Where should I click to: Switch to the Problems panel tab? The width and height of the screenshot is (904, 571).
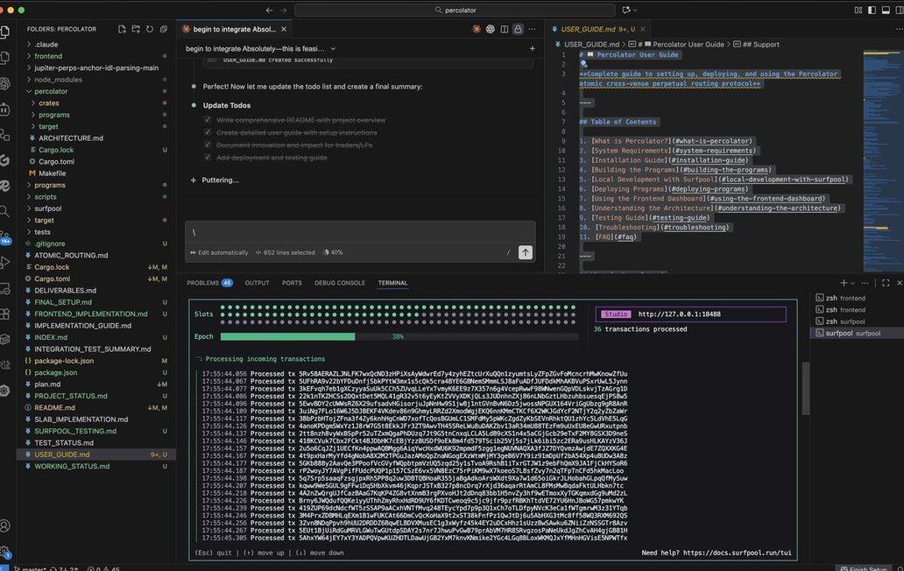tap(208, 283)
